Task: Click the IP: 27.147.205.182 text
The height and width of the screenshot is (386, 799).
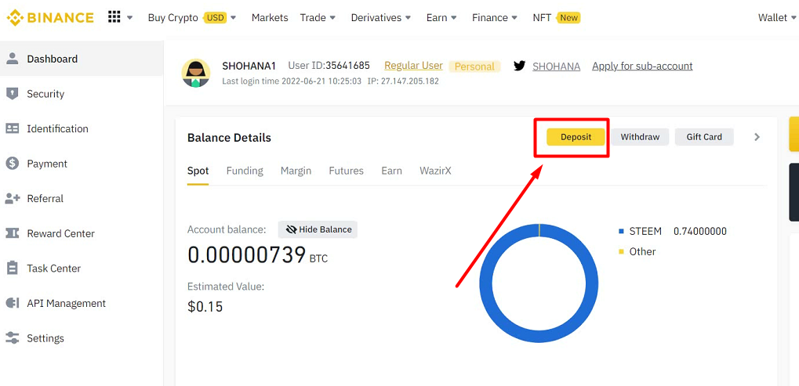Action: click(x=403, y=81)
